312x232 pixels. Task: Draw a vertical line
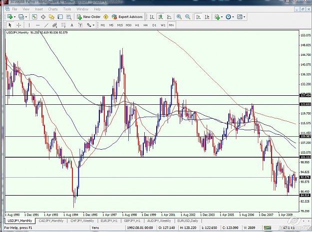[x=29, y=25]
